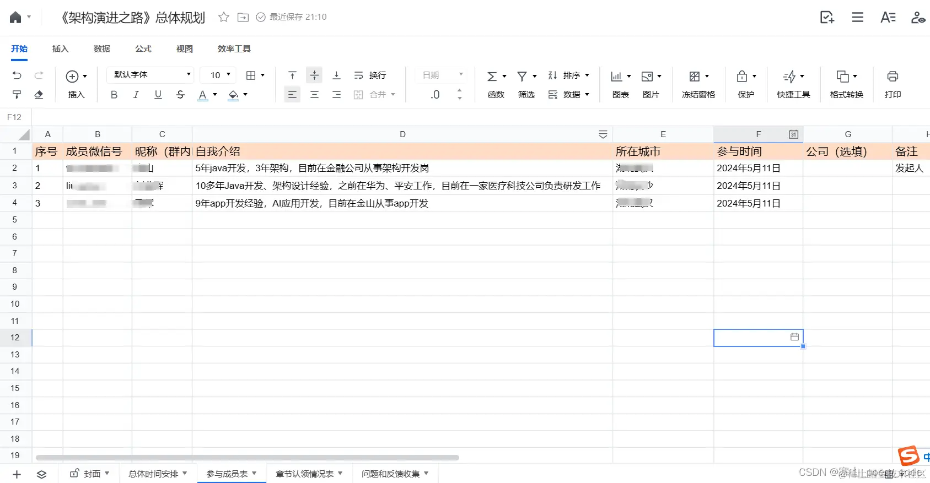Open the default font (默认字体) dropdown
The height and width of the screenshot is (483, 930).
click(150, 75)
